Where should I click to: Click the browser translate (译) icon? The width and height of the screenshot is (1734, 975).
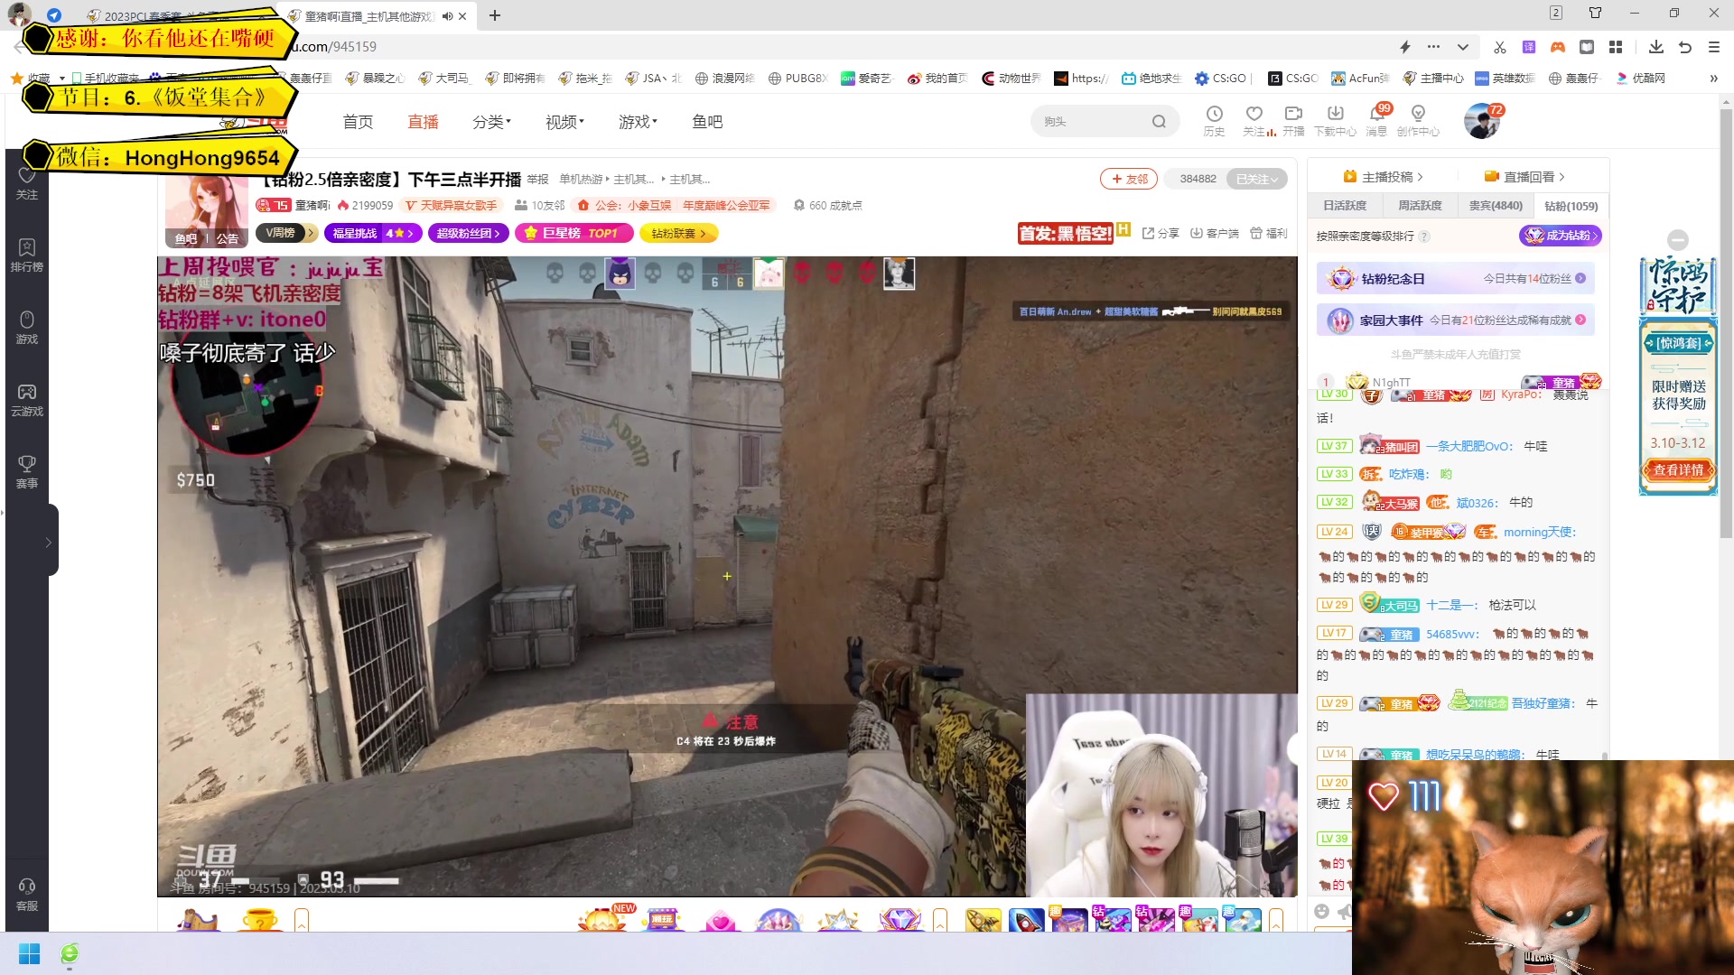(1529, 47)
